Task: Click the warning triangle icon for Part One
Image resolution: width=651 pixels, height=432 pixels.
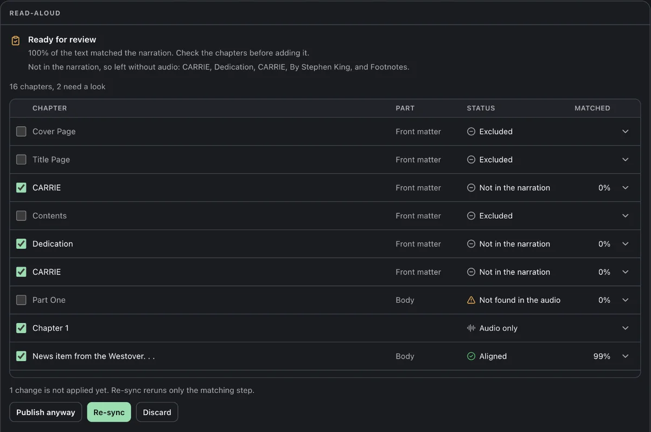Action: coord(471,300)
